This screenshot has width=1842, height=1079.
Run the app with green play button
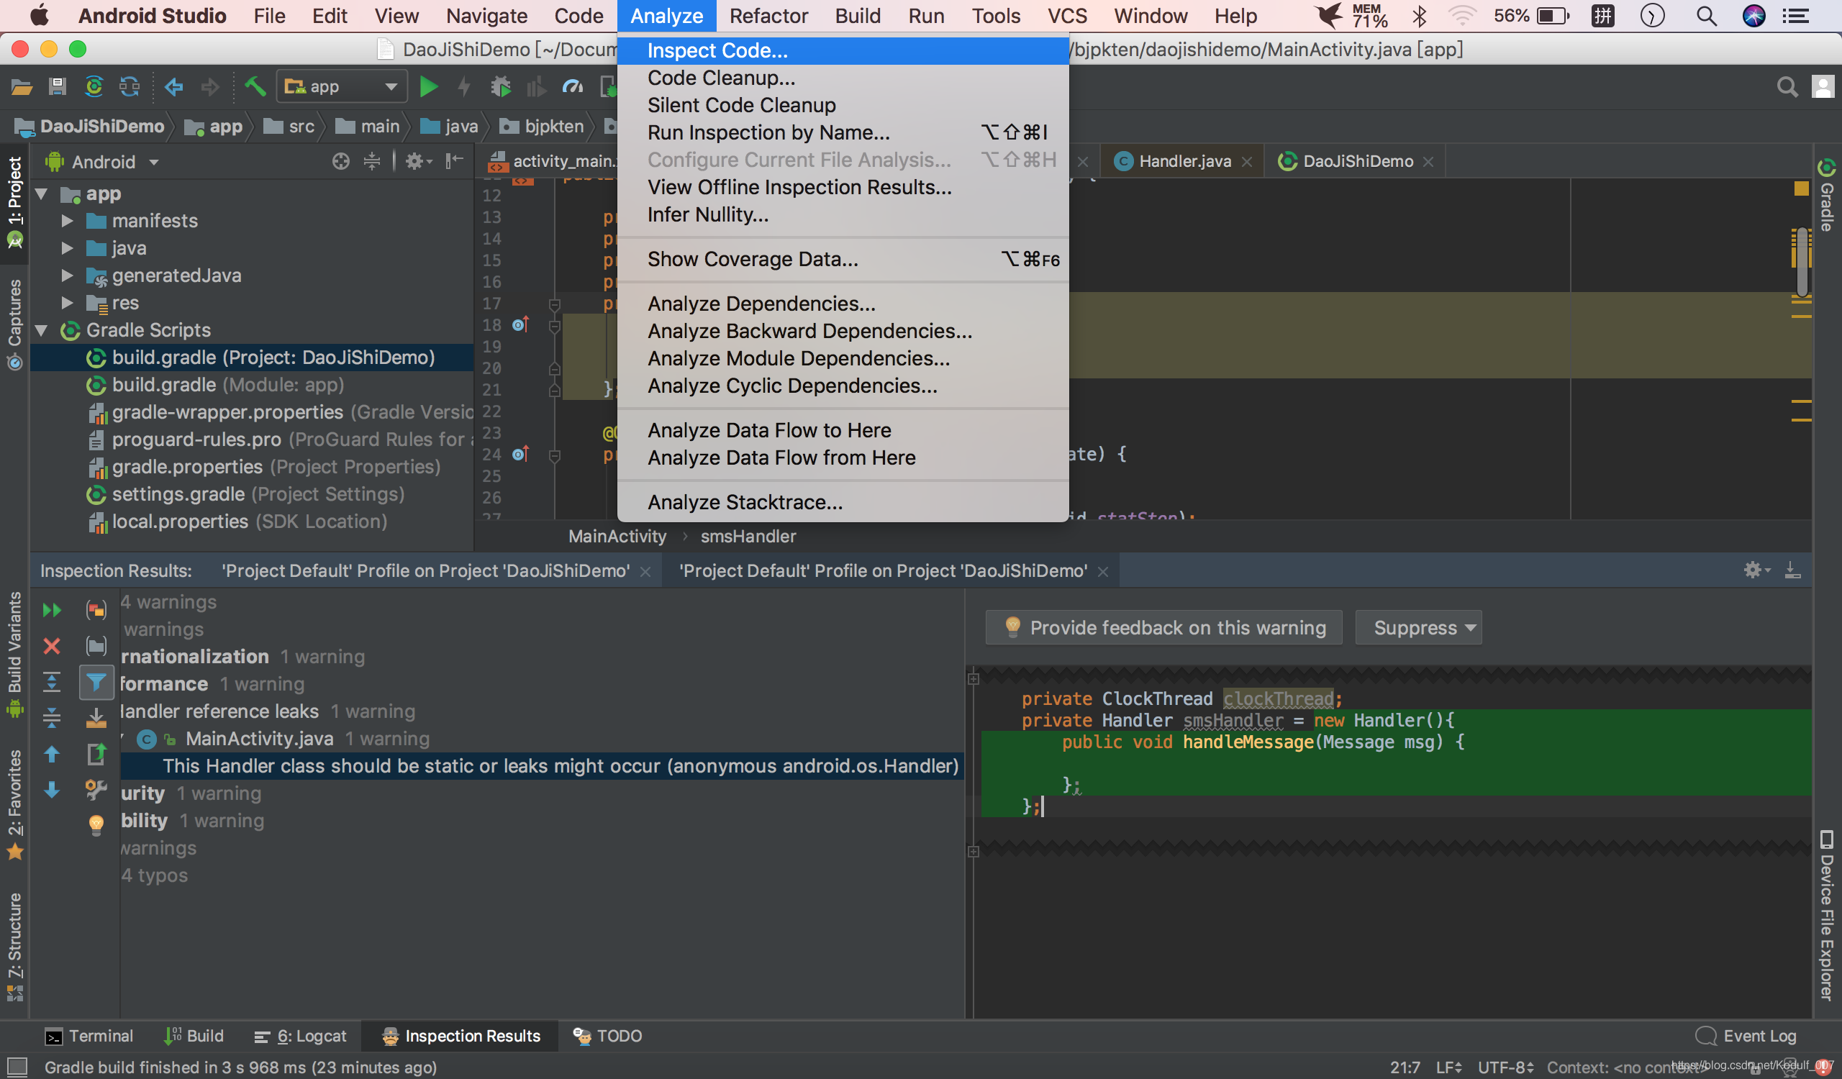(x=428, y=87)
